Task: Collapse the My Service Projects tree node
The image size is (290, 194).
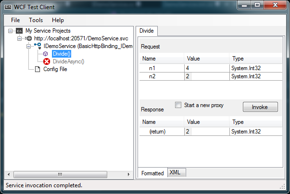Action: [x=11, y=31]
